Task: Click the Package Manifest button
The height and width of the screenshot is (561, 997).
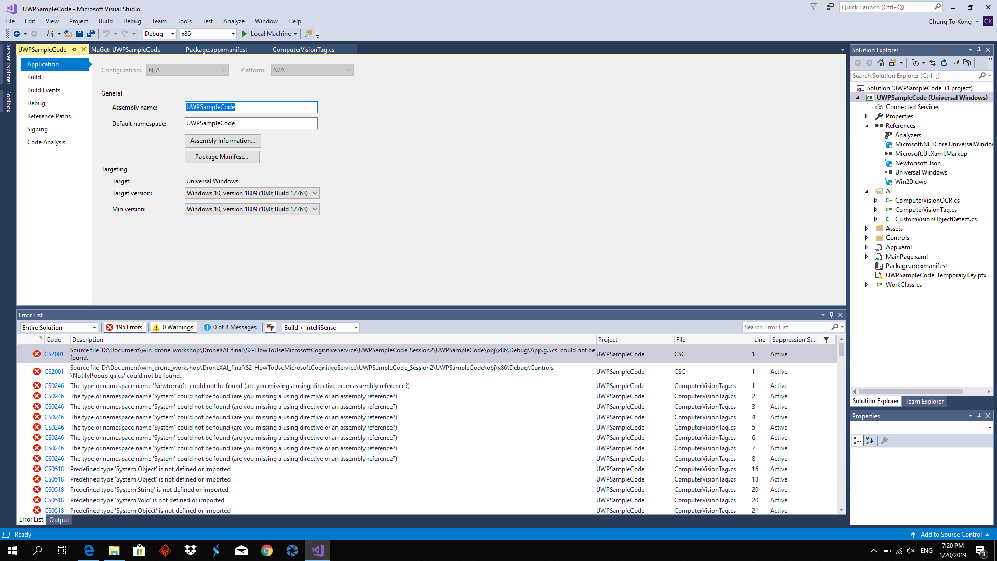Action: [x=222, y=156]
